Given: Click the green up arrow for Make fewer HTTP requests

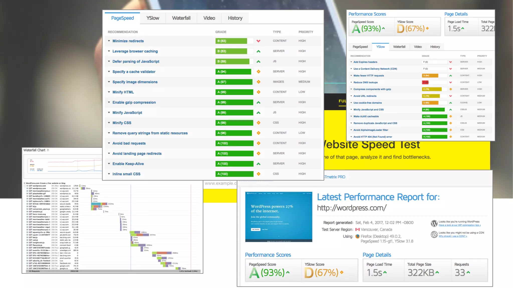Looking at the screenshot, I should tap(450, 75).
